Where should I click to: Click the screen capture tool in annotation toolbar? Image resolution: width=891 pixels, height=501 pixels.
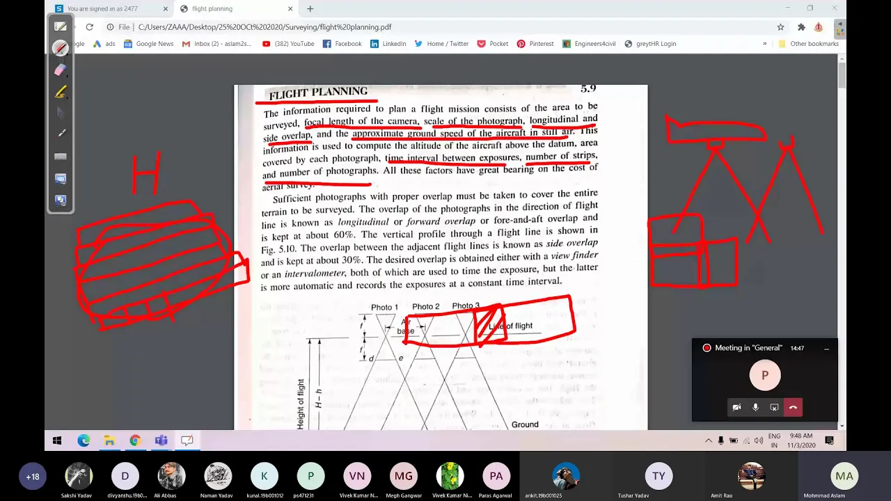[61, 178]
